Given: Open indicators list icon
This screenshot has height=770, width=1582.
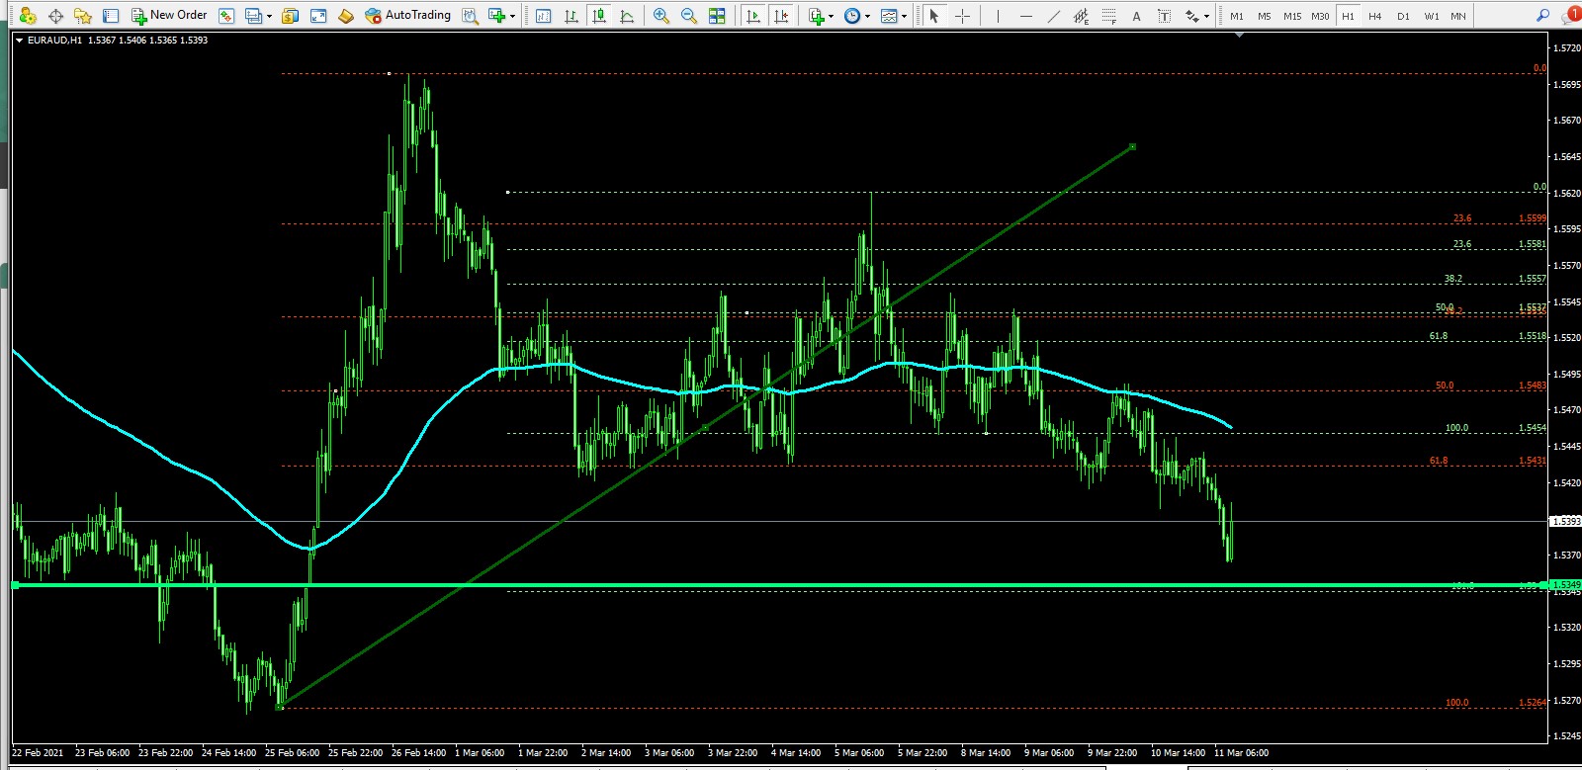Looking at the screenshot, I should coord(816,16).
